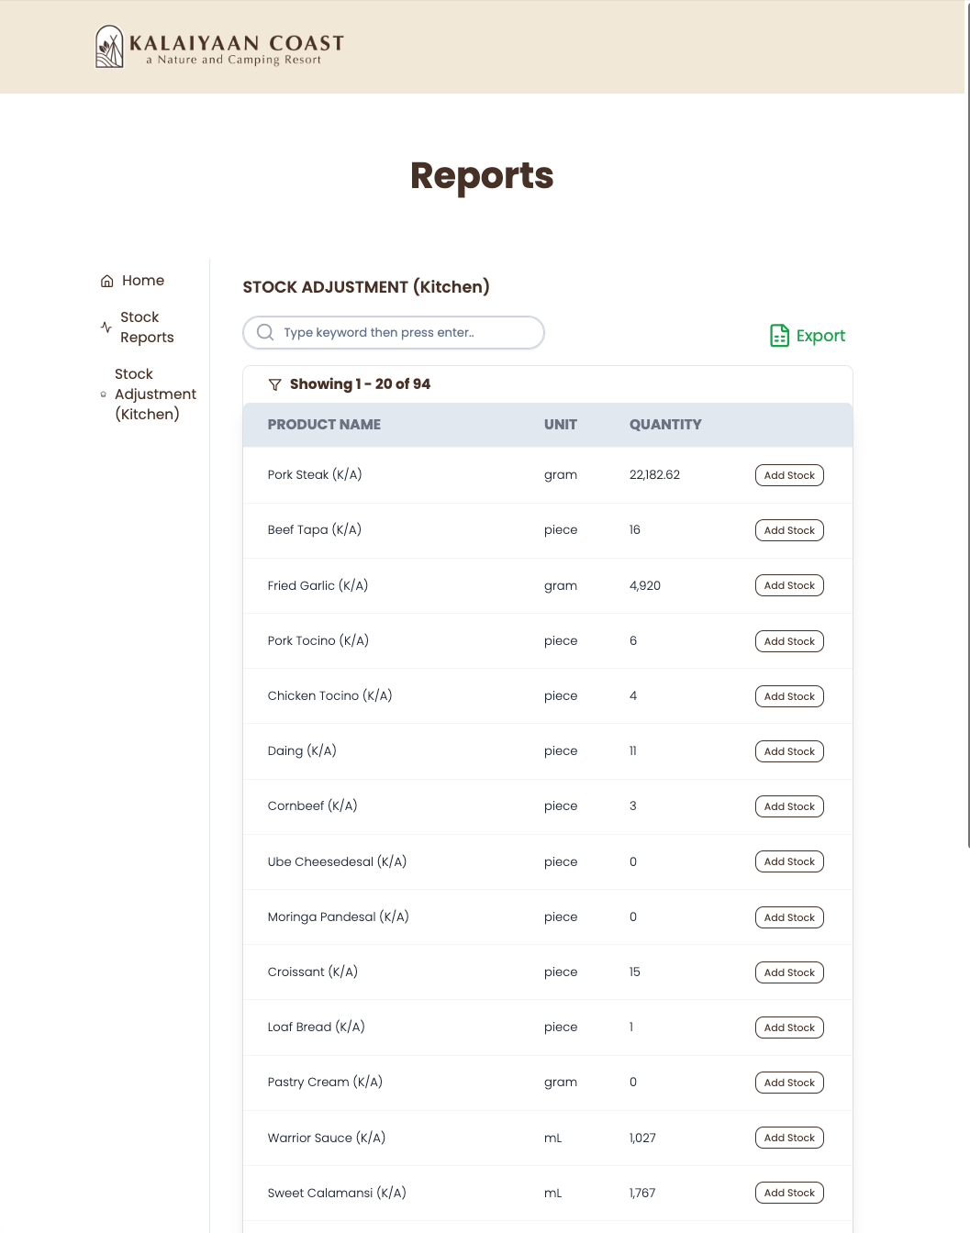
Task: Click the Kalaiyaan Coast resort logo
Action: click(x=217, y=46)
